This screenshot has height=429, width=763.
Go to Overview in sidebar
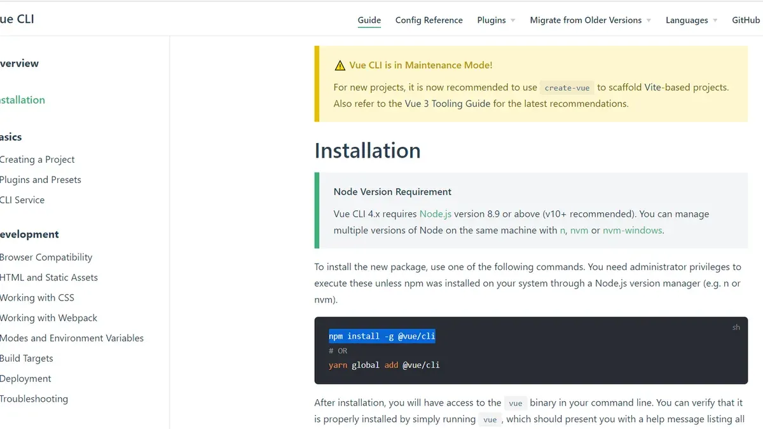click(x=19, y=64)
